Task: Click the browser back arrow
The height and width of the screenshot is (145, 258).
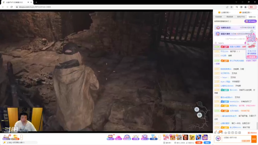Action: (3, 7)
